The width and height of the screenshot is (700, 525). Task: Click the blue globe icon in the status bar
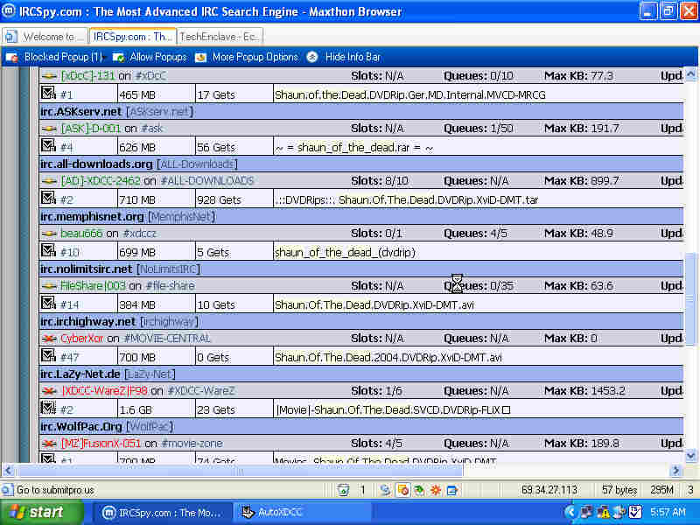tap(384, 490)
